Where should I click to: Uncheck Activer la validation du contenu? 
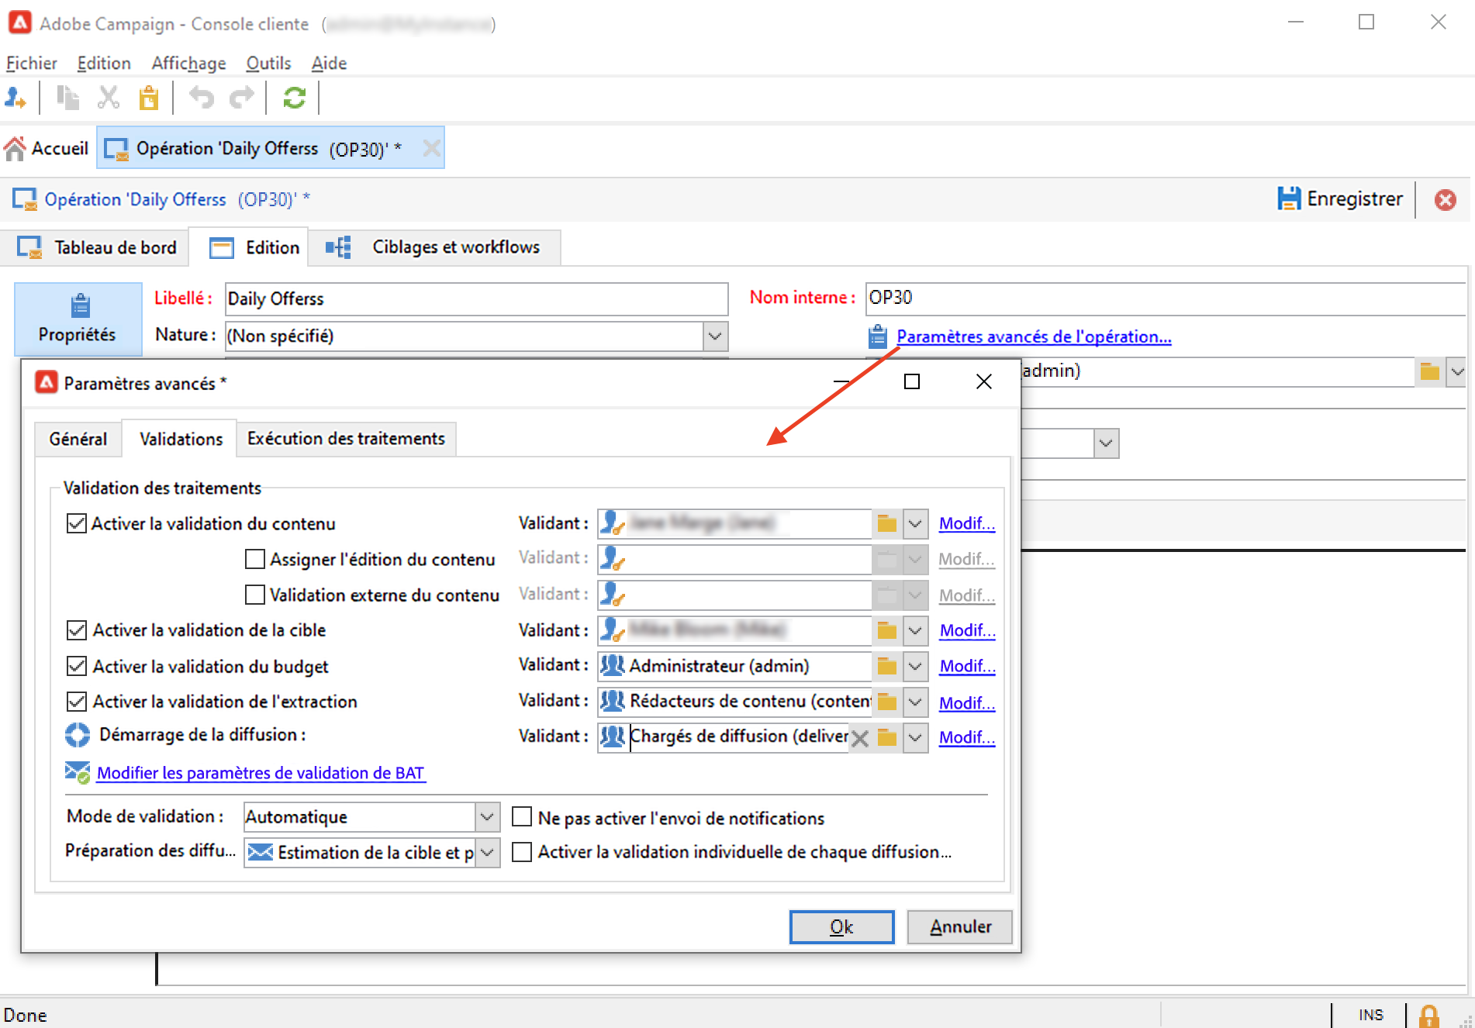(76, 523)
